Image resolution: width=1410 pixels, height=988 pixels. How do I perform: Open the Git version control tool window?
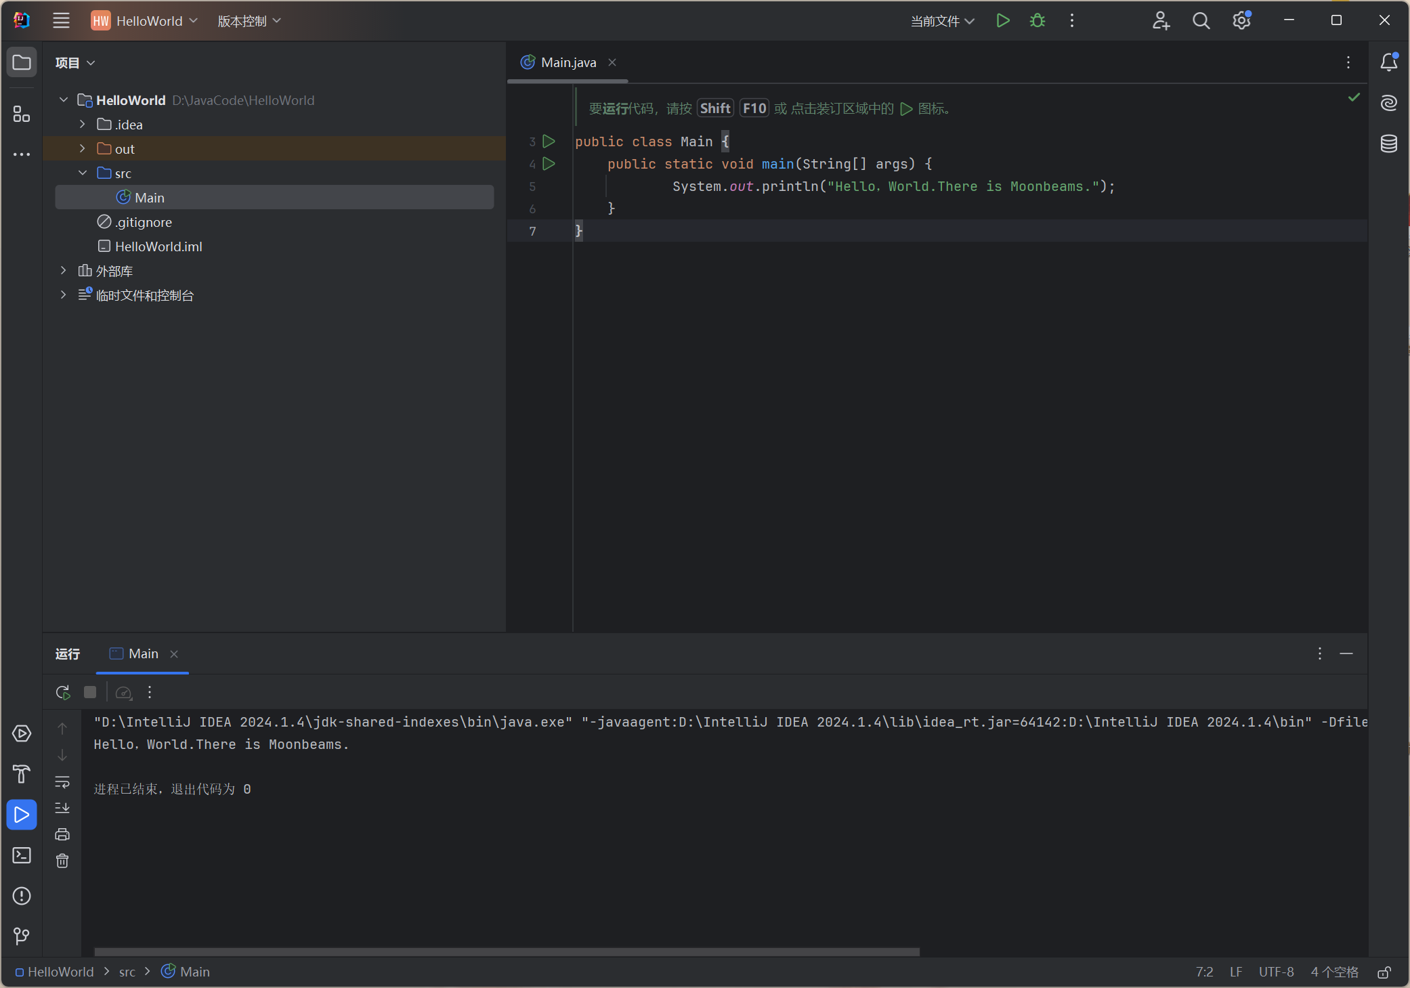point(22,936)
